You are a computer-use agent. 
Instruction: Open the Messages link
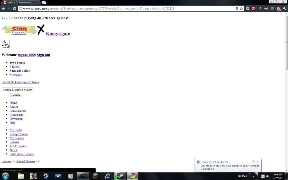[15, 75]
